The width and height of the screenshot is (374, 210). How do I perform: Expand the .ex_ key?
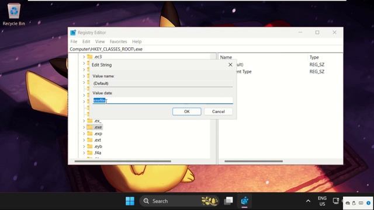[84, 121]
